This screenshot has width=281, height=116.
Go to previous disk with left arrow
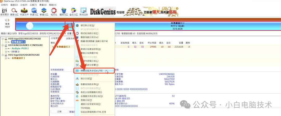tap(6, 20)
